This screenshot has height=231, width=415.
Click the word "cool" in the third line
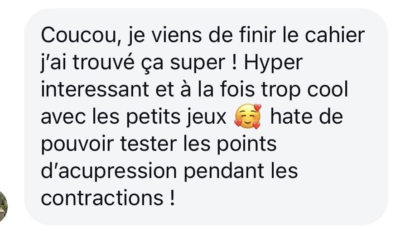tap(328, 89)
